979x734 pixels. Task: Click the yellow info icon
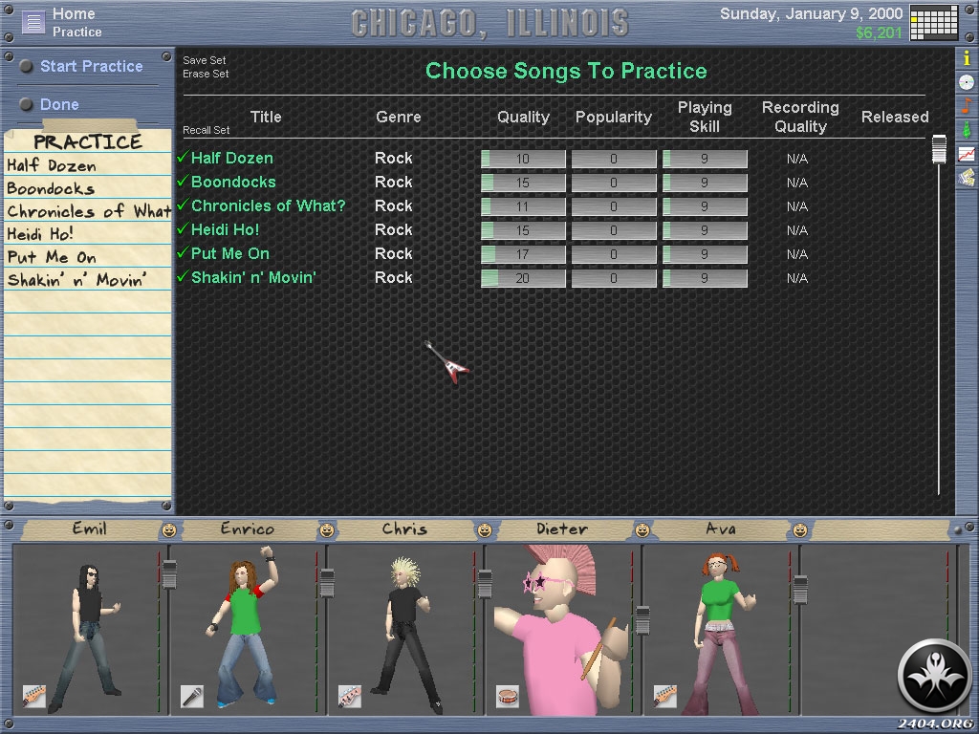click(967, 58)
